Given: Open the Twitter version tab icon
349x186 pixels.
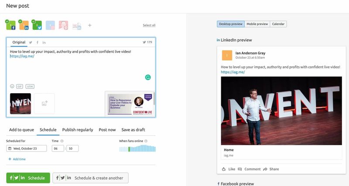Looking at the screenshot, I should (31, 42).
